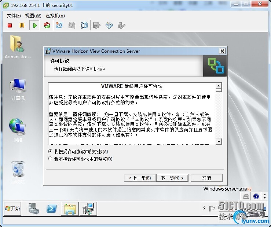Click the floppy drive connect icon

96,26
